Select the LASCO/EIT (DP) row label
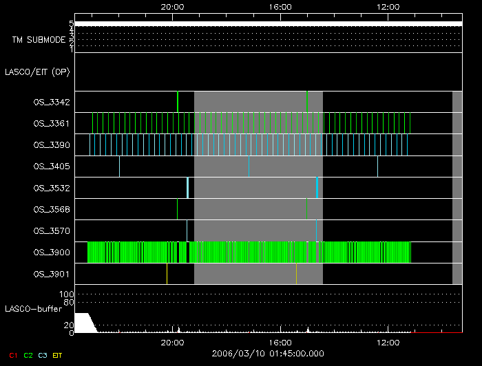Viewport: 482px width, 366px height. (x=37, y=72)
